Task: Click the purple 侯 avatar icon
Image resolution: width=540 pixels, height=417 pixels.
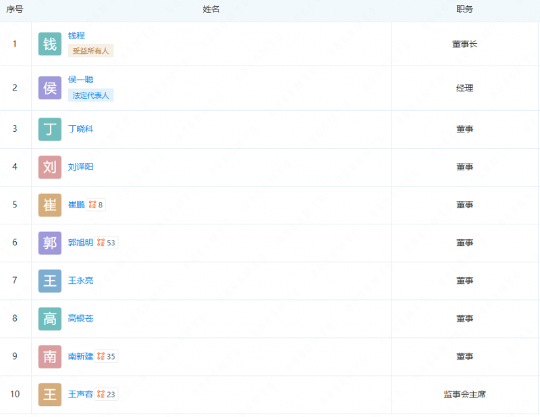Action: (50, 88)
